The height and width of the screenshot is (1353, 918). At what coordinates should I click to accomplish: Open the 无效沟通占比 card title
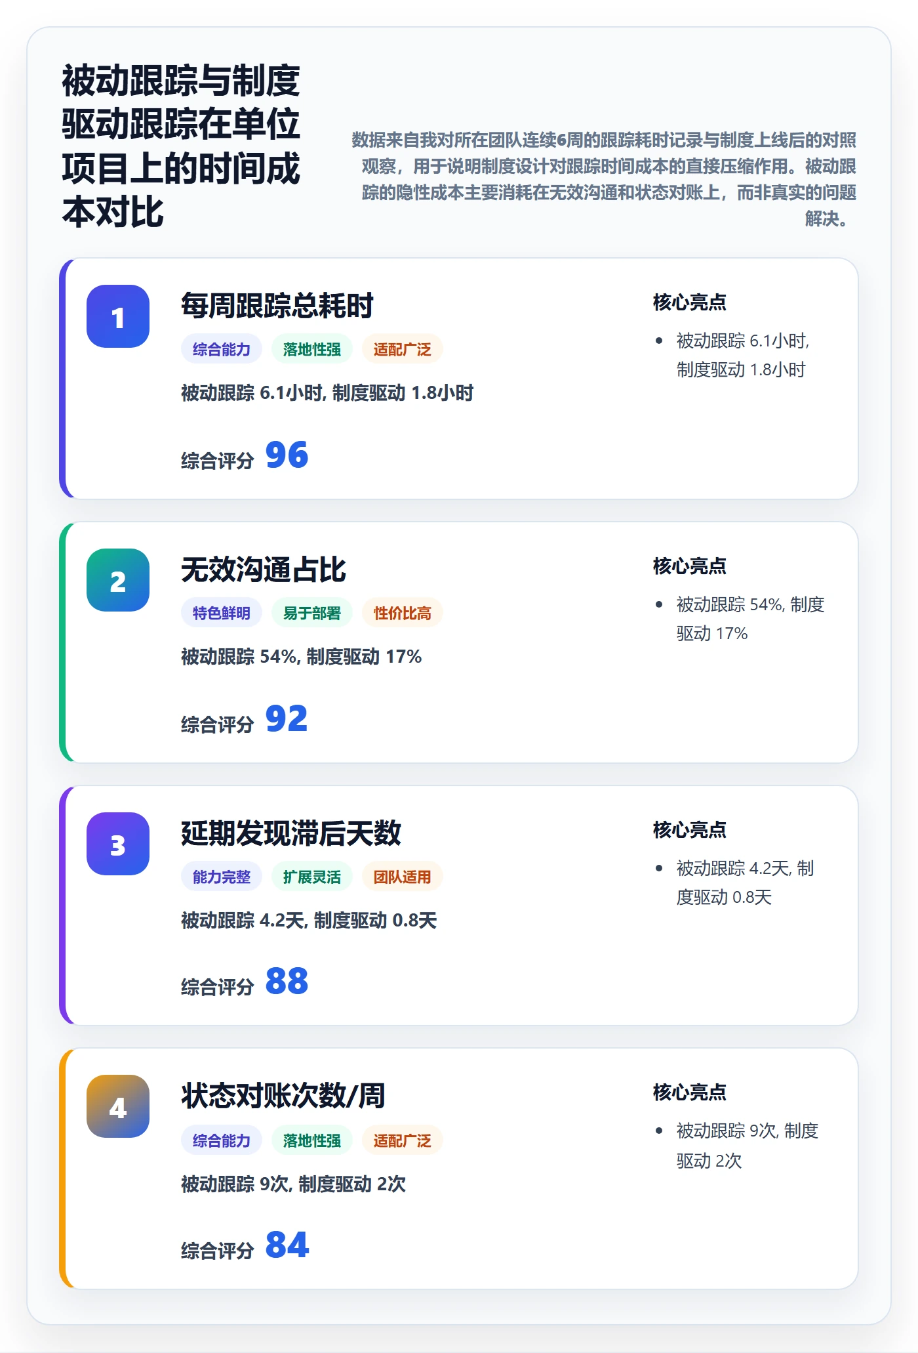(x=264, y=570)
